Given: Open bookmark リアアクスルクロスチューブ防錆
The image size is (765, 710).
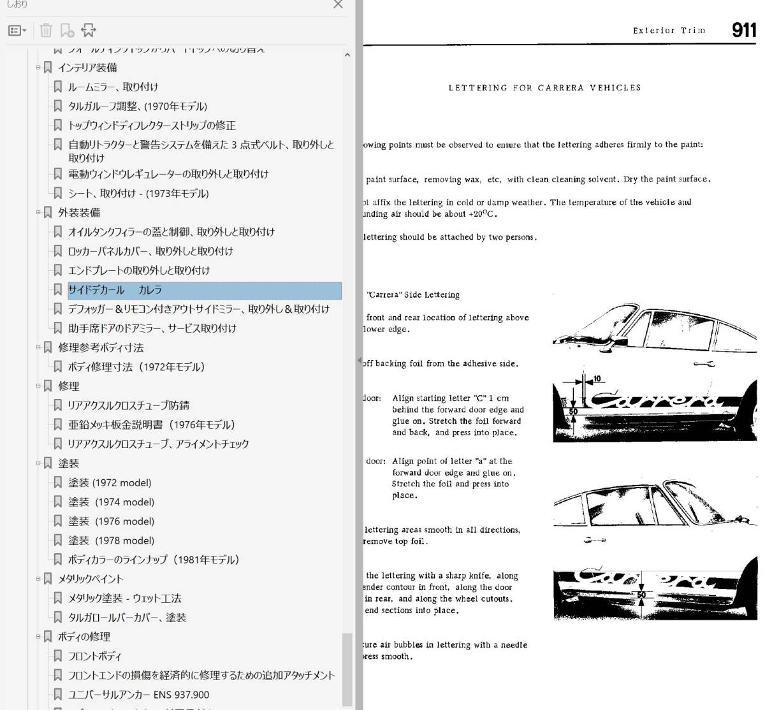Looking at the screenshot, I should click(128, 405).
